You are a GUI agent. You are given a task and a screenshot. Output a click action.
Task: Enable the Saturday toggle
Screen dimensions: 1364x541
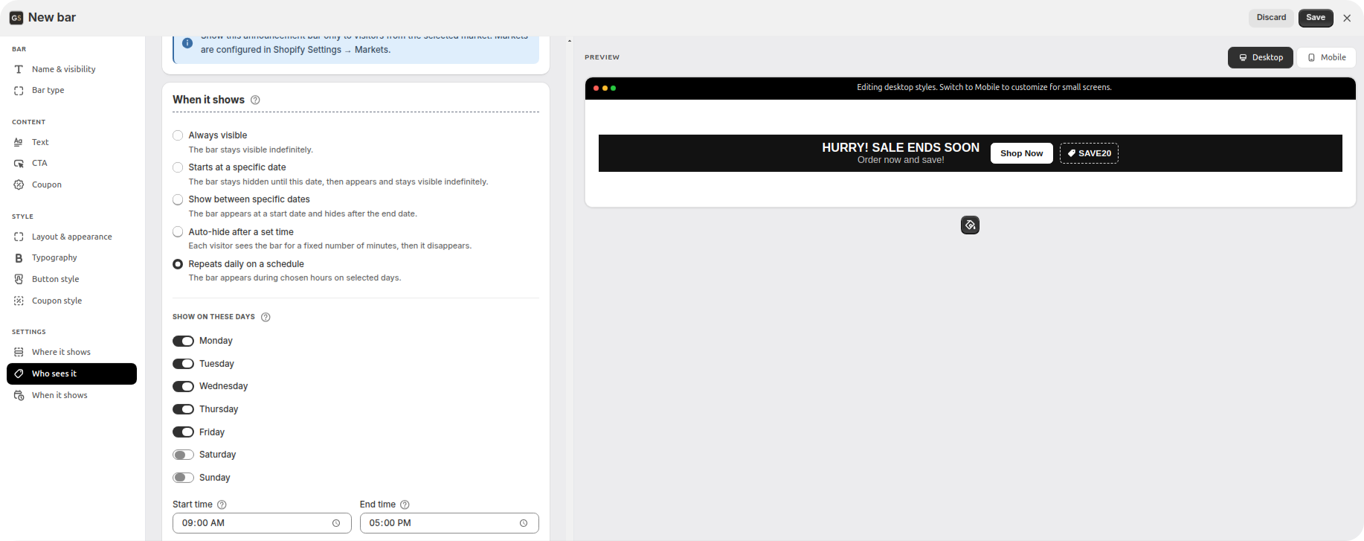coord(183,455)
